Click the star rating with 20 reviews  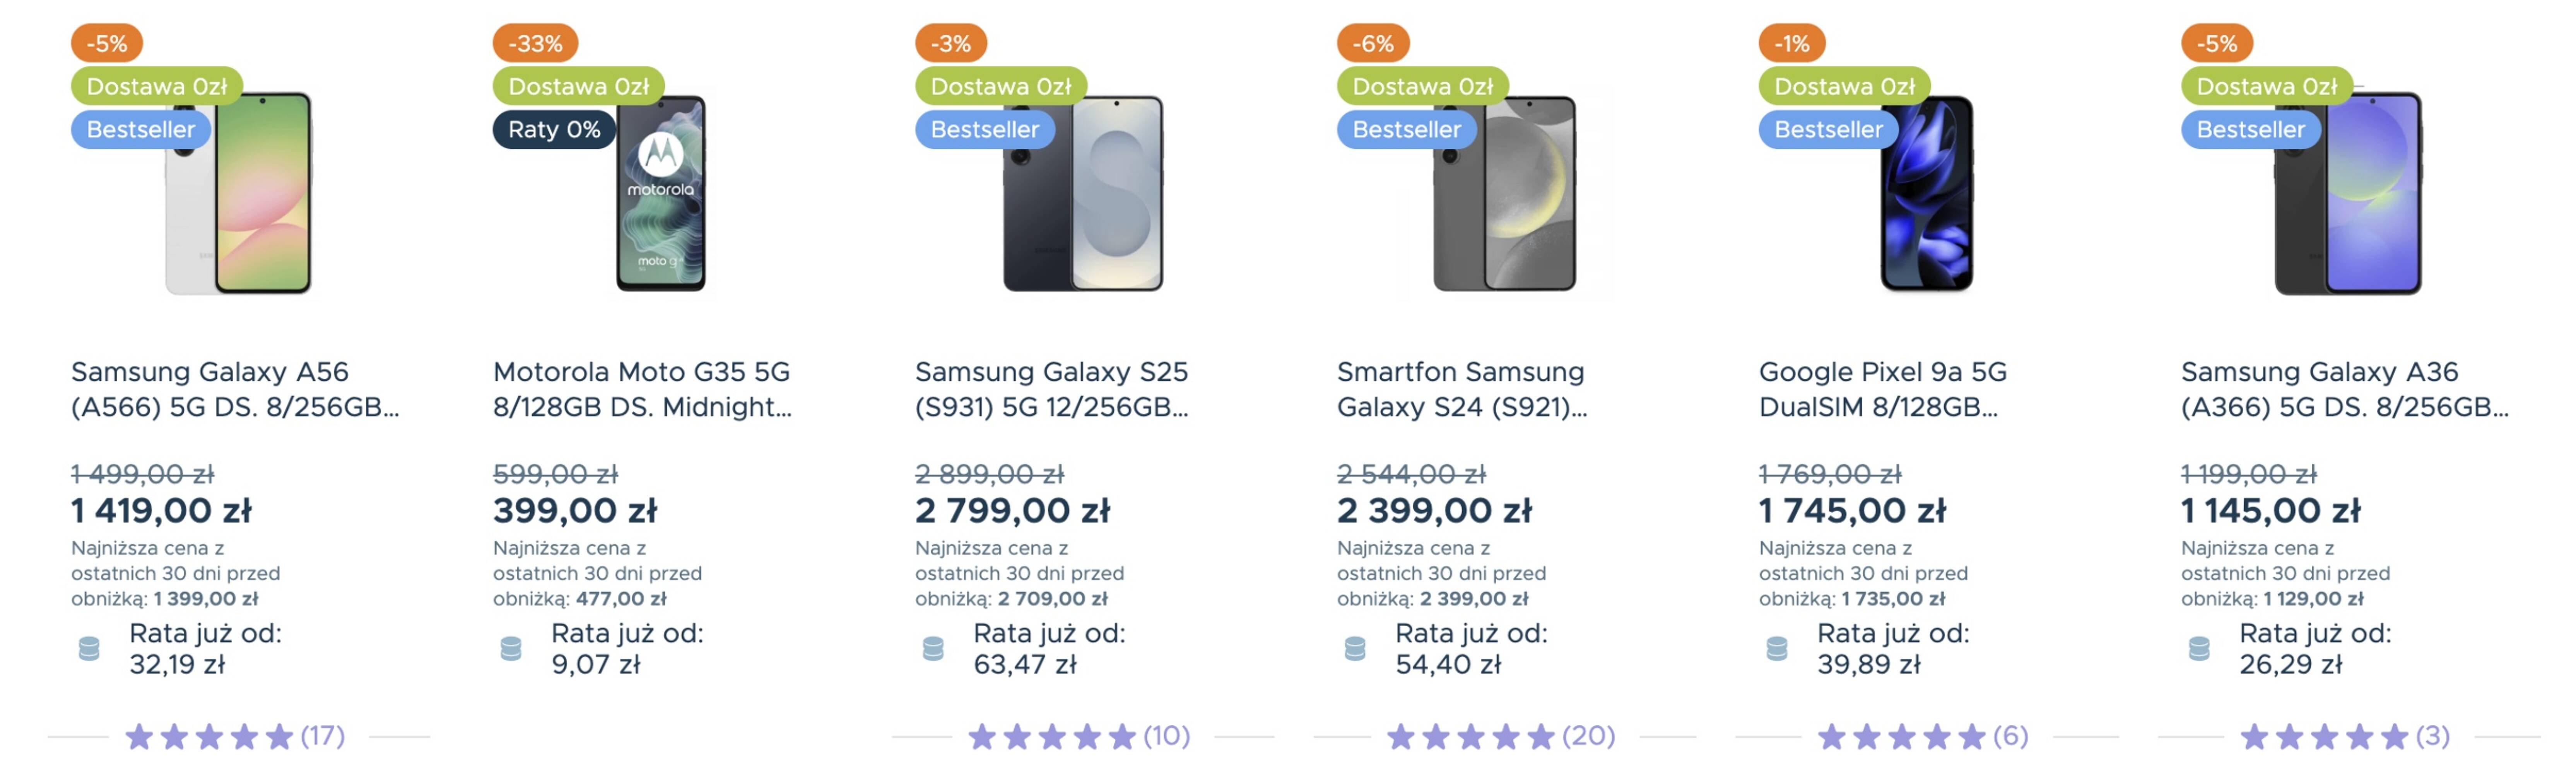[1500, 737]
